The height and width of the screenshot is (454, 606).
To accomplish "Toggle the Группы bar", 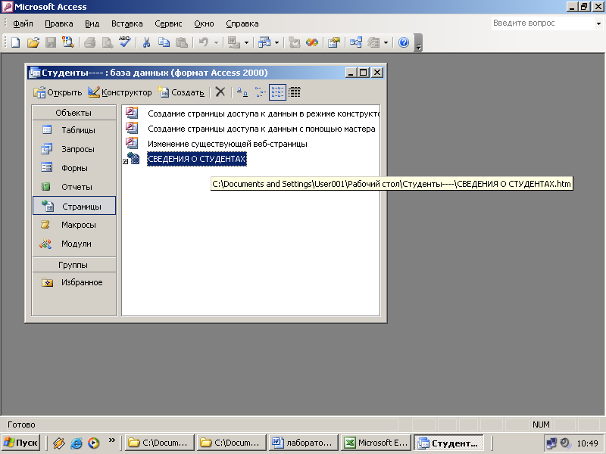I will coord(73,265).
